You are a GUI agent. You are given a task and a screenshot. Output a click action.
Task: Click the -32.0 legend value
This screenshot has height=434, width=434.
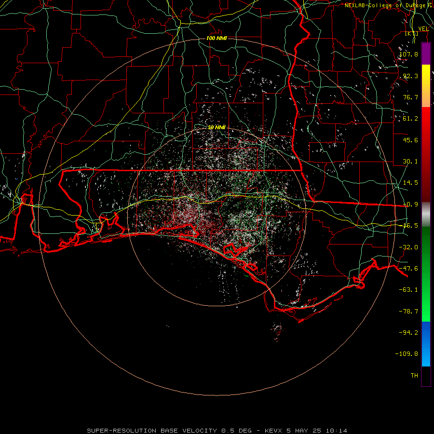click(x=408, y=247)
